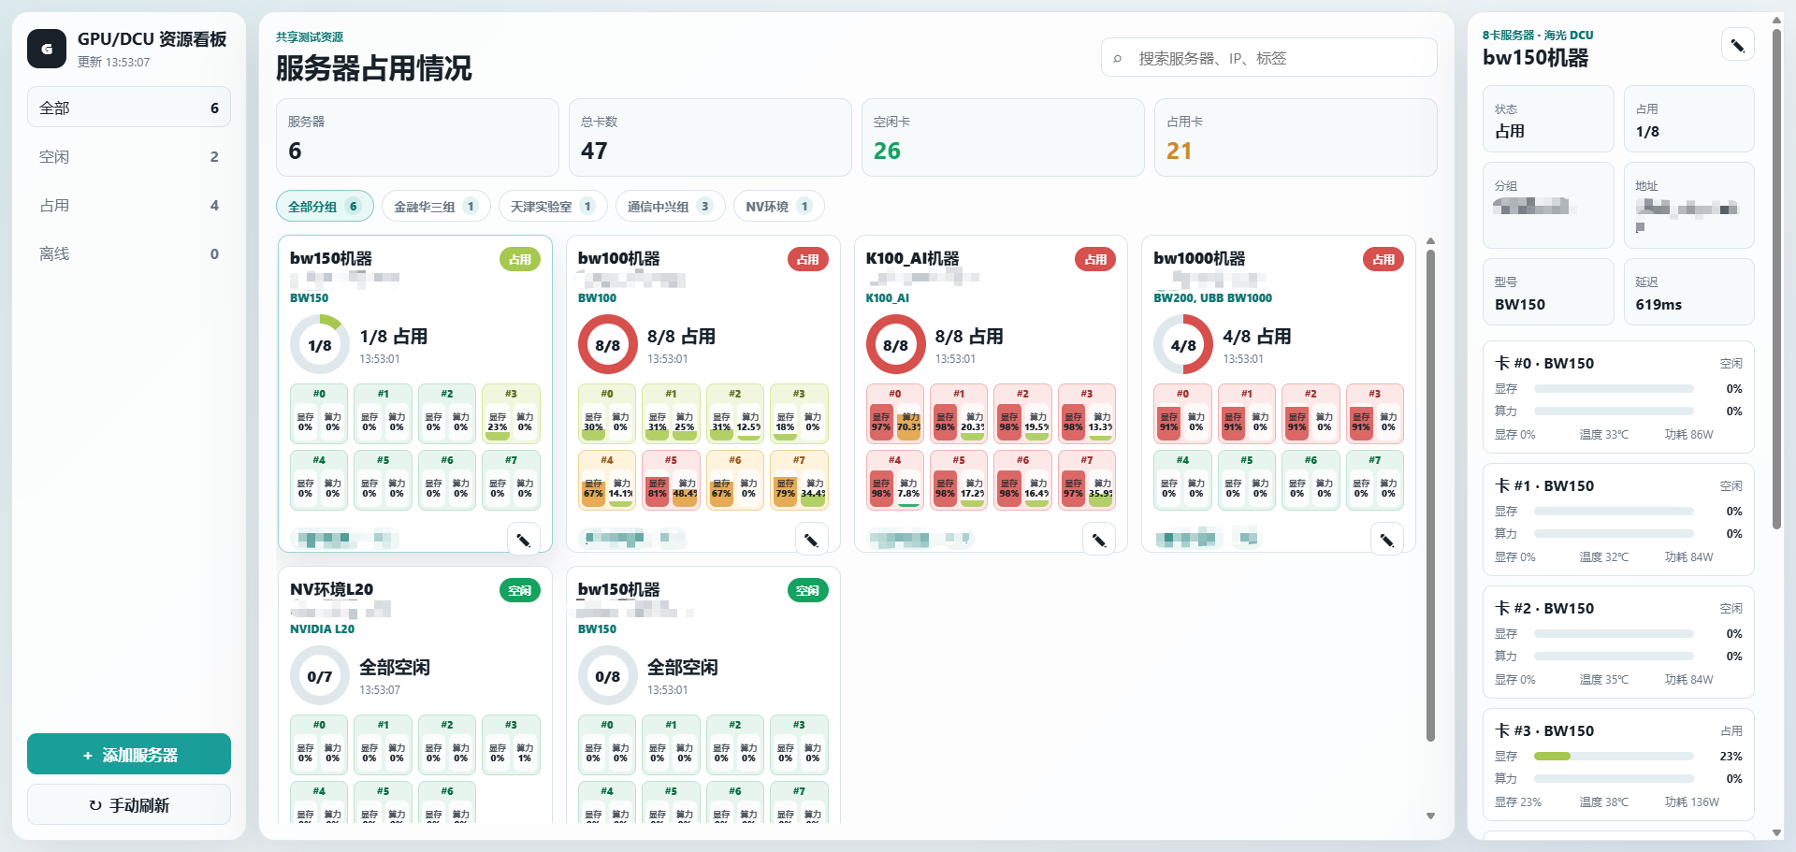Click the 服务器 6 stat card
Viewport: 1796px width, 852px height.
pos(417,137)
